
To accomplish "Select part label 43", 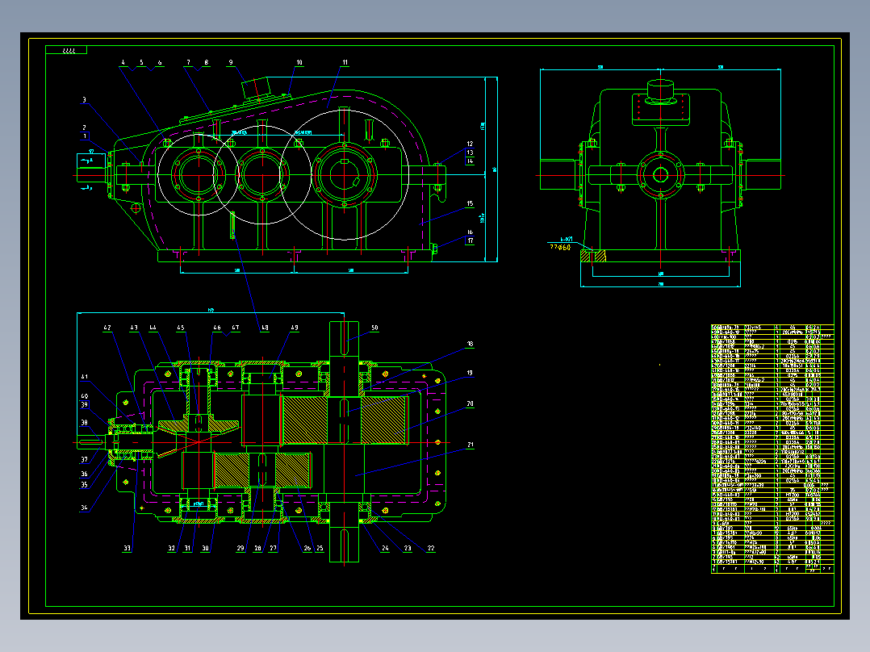I will (x=134, y=328).
